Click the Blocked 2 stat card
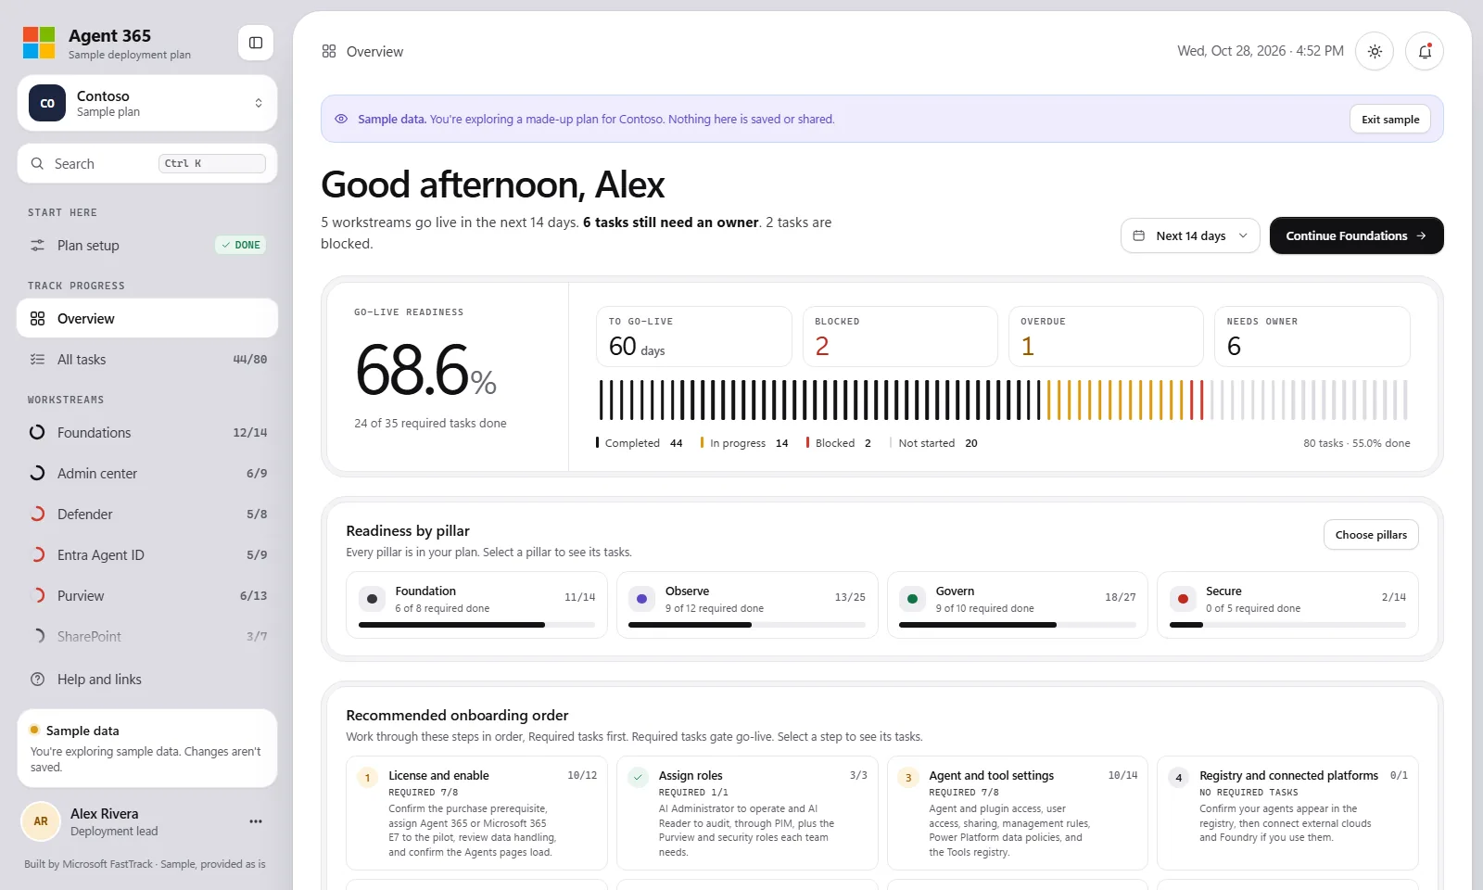This screenshot has height=890, width=1483. [900, 337]
